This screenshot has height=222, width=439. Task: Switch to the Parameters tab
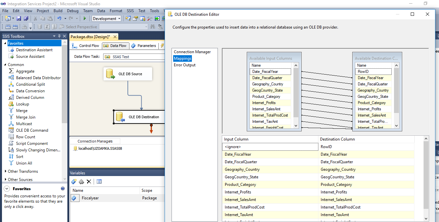click(144, 46)
